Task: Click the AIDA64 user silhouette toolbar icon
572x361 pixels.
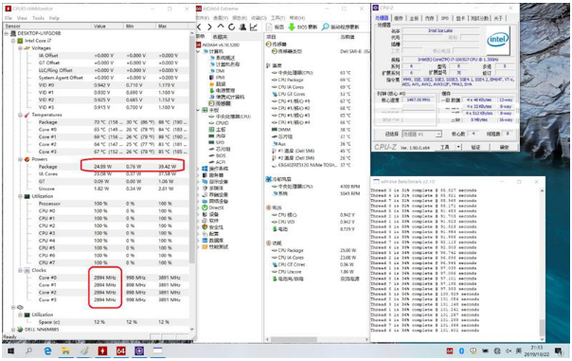Action: [x=242, y=27]
